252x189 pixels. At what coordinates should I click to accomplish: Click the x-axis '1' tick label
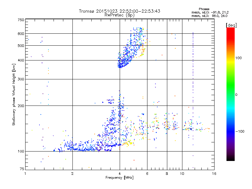click(x=25, y=174)
